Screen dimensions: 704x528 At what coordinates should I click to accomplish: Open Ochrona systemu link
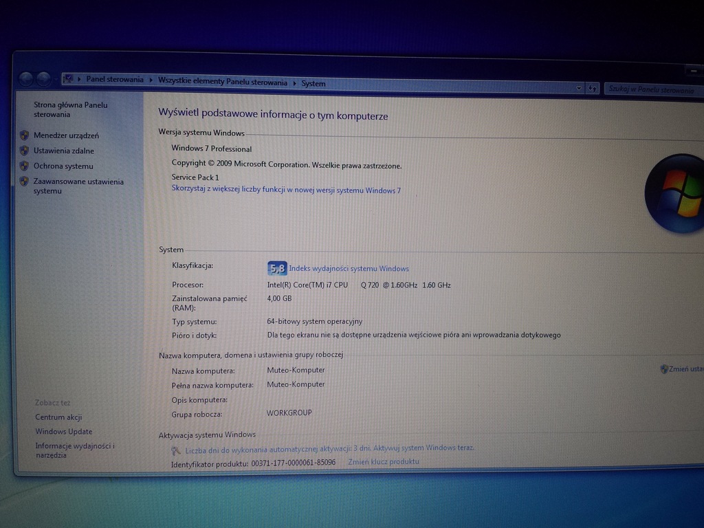tap(63, 166)
